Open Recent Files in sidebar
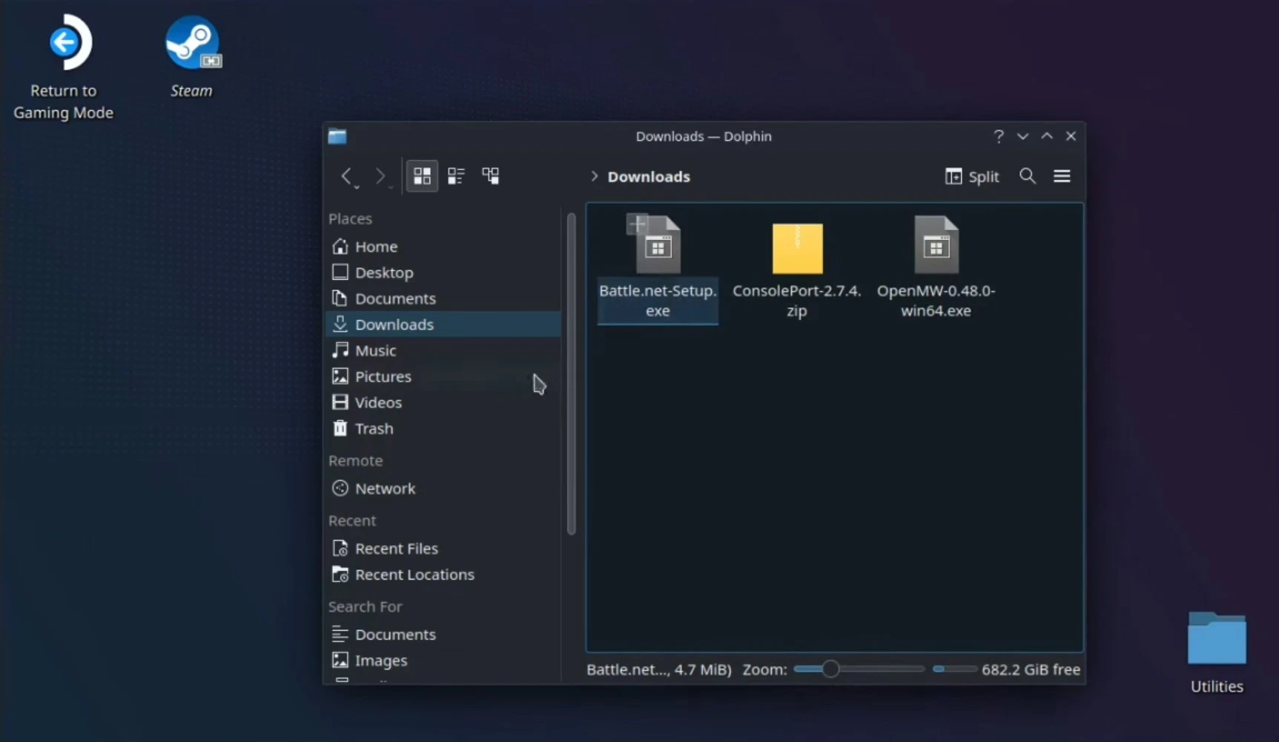1279x742 pixels. coord(443,549)
